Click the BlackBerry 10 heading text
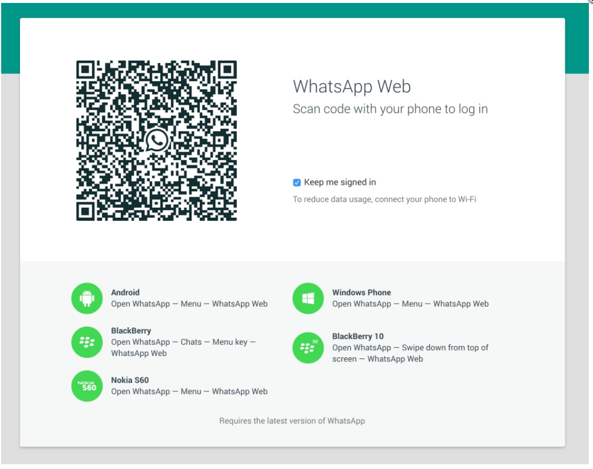The width and height of the screenshot is (593, 469). tap(358, 336)
